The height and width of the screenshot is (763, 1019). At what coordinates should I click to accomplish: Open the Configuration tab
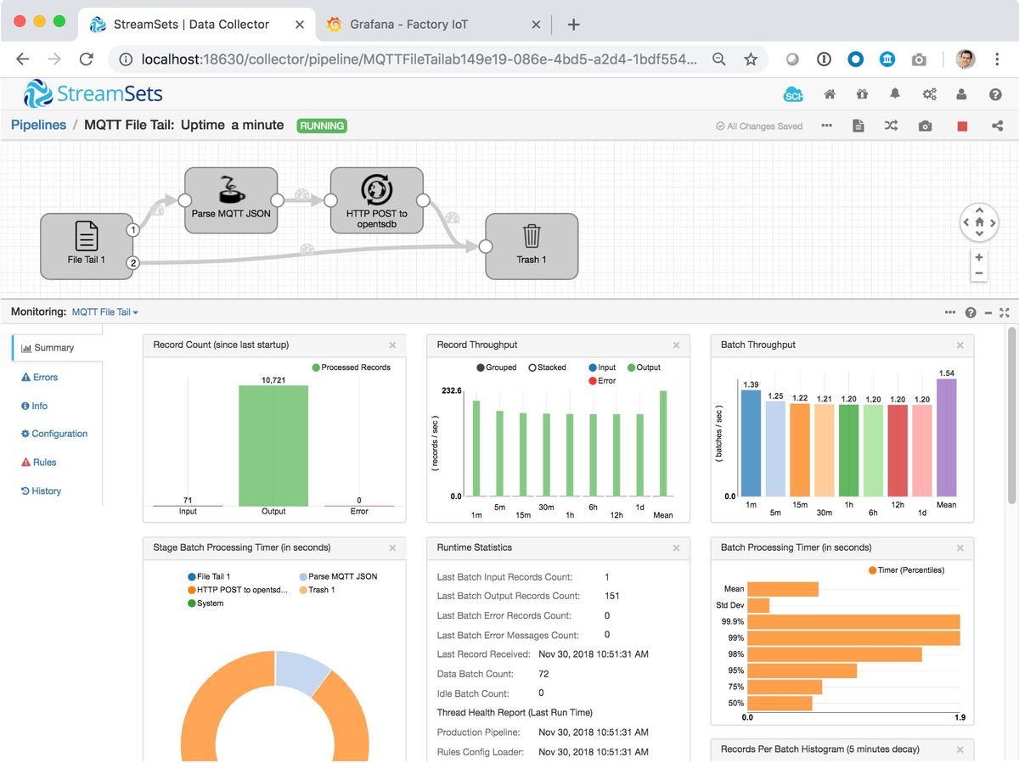[x=54, y=434]
